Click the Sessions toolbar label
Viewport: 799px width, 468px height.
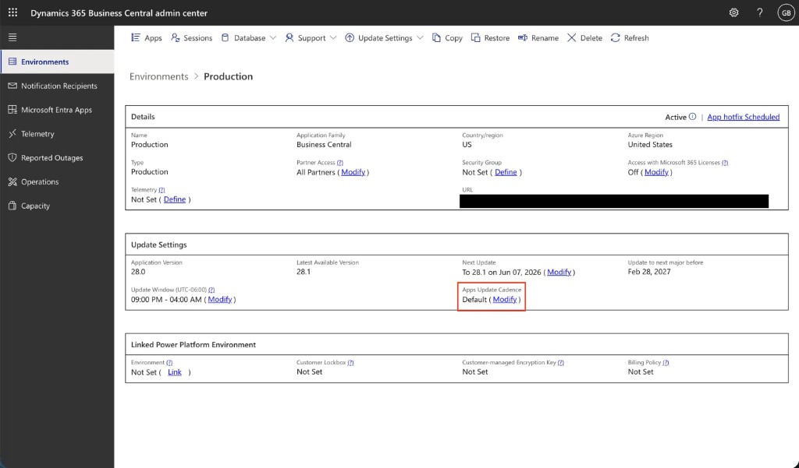[x=197, y=37]
